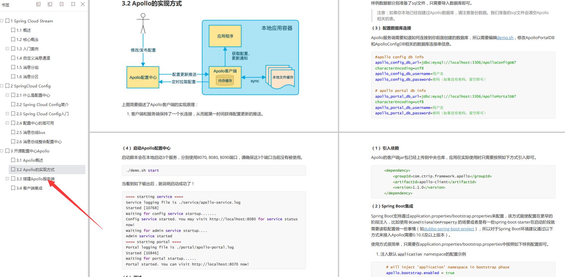Close the 书签 bookmarks panel
The image size is (565, 277).
(x=83, y=4)
